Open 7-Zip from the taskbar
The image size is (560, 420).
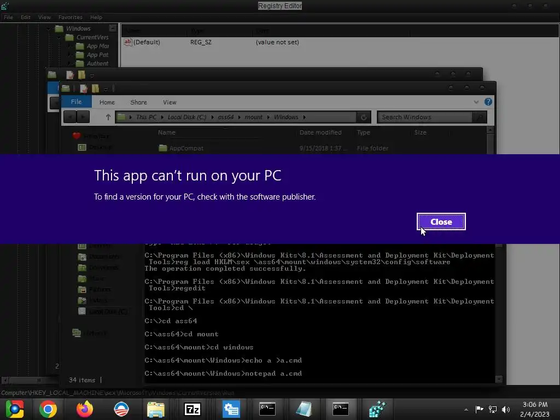192,409
